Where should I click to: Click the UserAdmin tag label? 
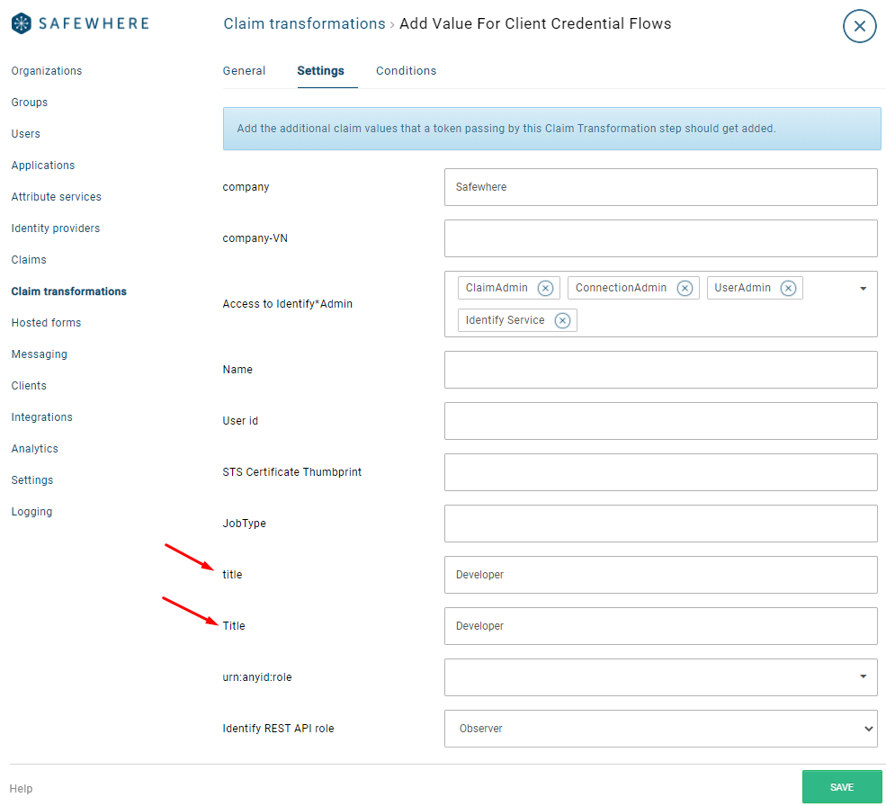pyautogui.click(x=742, y=288)
